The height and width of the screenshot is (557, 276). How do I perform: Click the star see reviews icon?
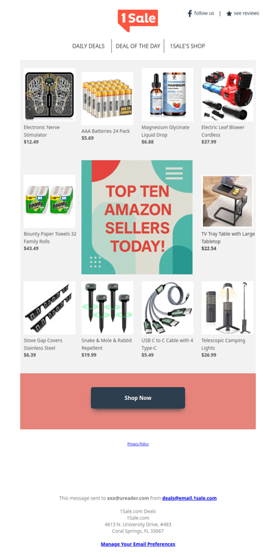point(229,14)
